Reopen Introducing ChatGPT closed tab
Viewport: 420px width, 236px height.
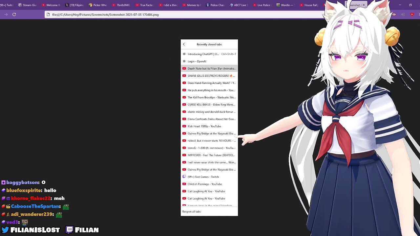click(209, 54)
